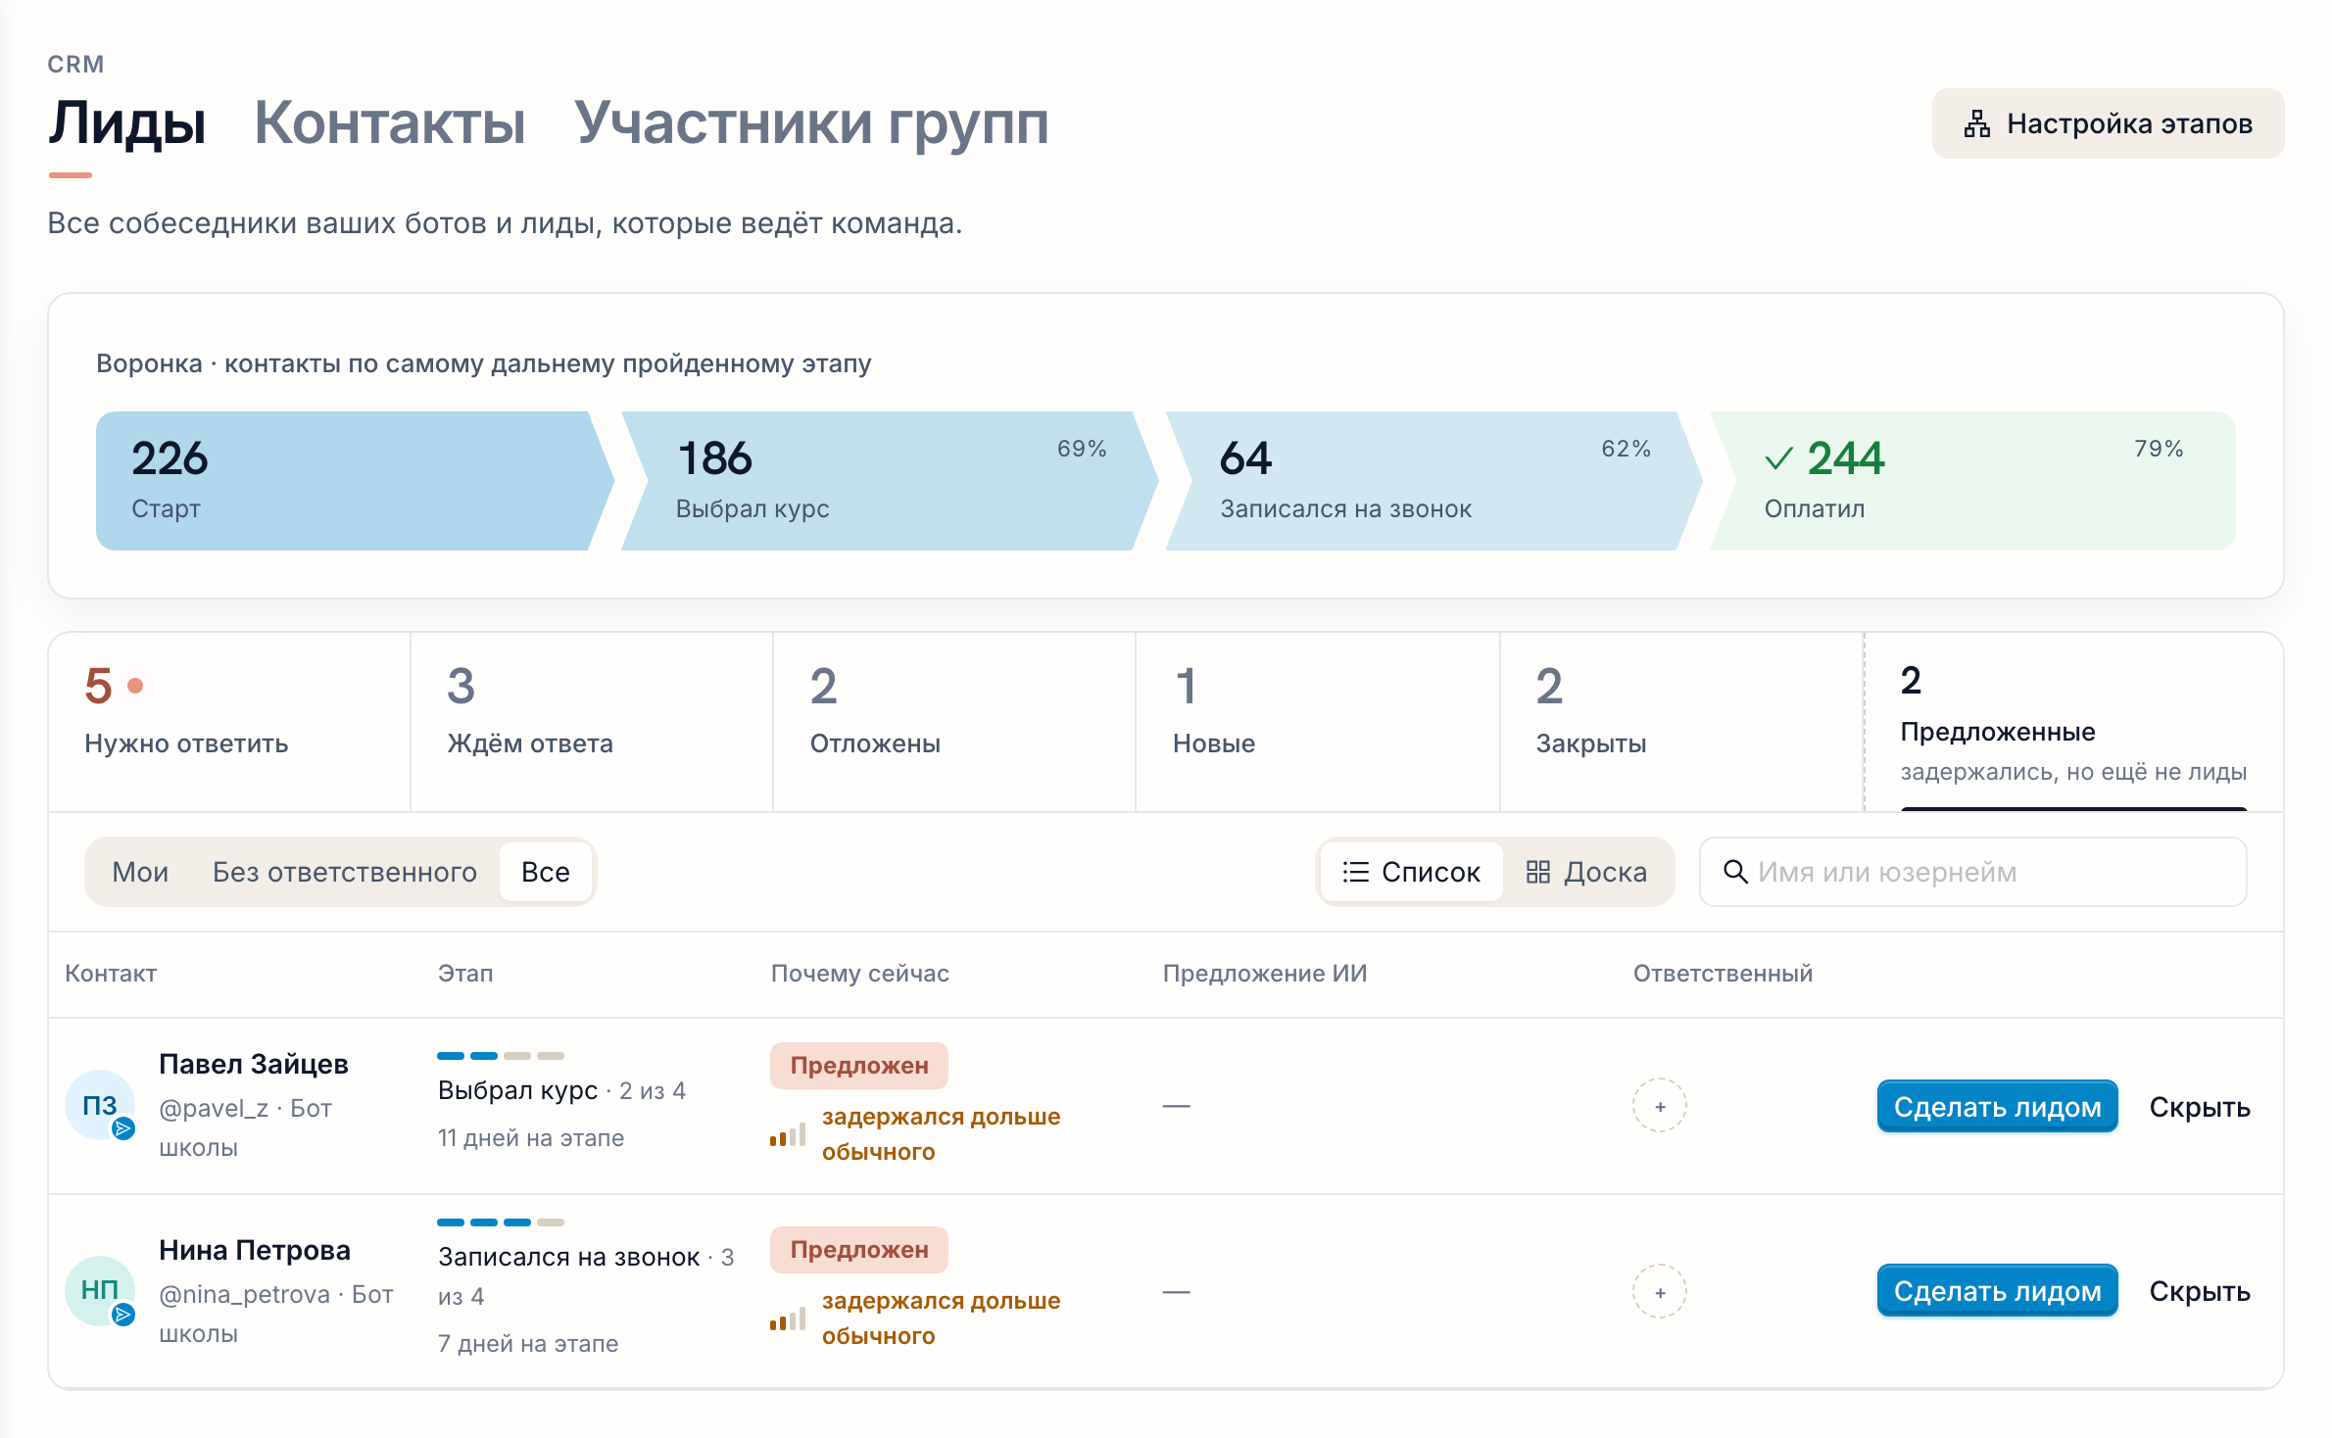Click the Старт funnel stage with 226
Screen dimensions: 2332x1438
(354, 481)
